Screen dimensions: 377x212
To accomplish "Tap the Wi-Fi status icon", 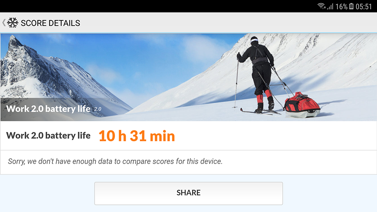I will [321, 6].
